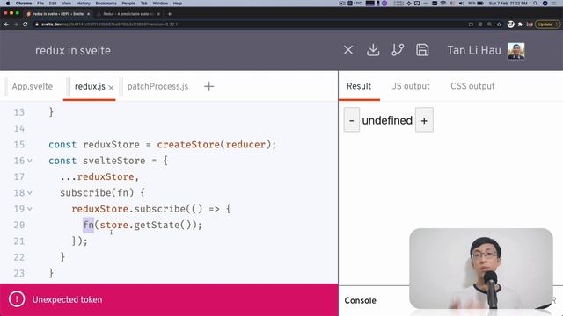Click createStore on line 15
563x316 pixels.
pyautogui.click(x=188, y=145)
